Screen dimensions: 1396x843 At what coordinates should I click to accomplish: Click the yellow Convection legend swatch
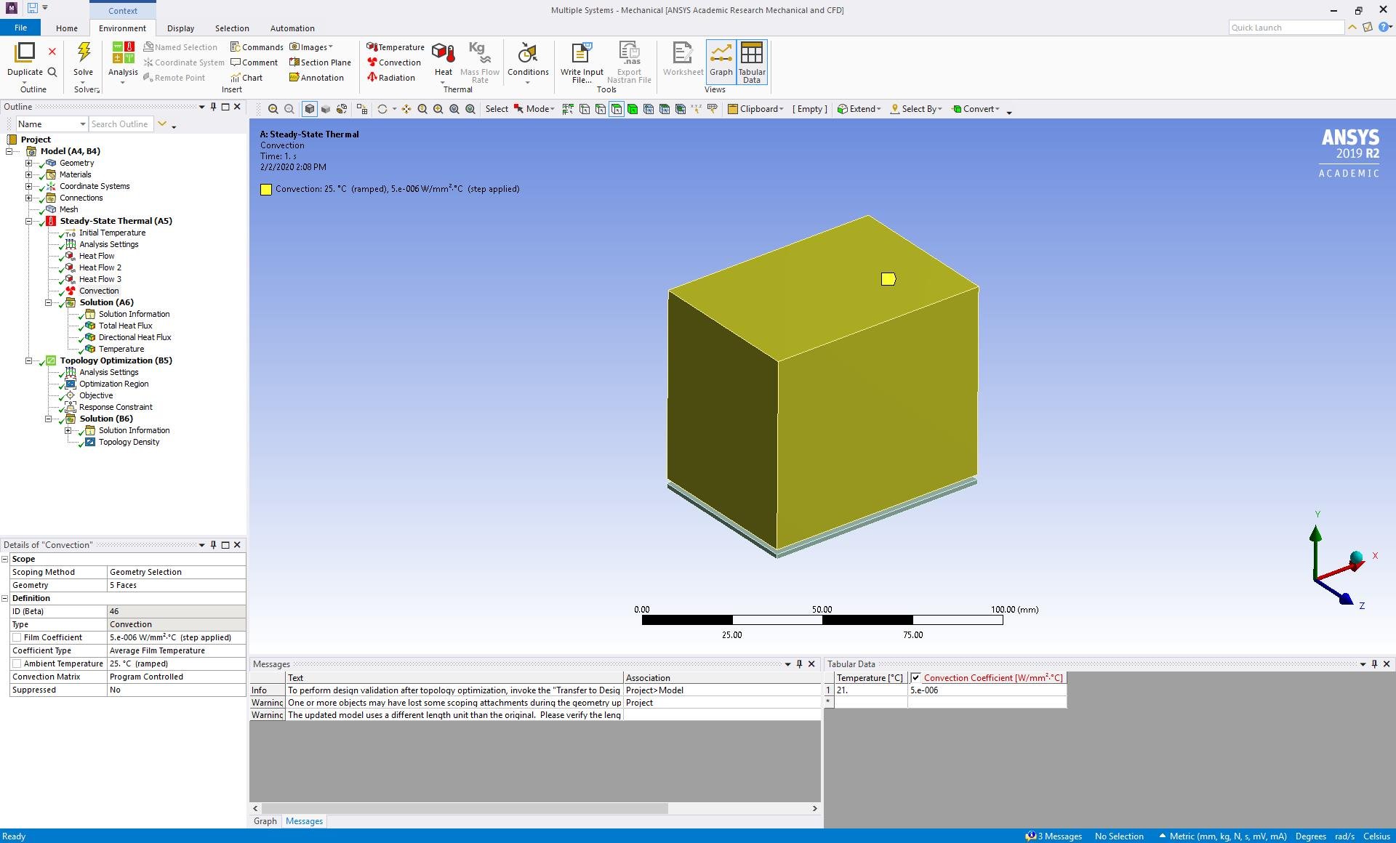tap(266, 190)
